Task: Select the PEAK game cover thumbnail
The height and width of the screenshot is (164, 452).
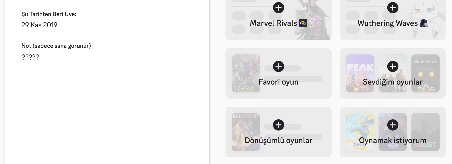Action: (x=360, y=73)
